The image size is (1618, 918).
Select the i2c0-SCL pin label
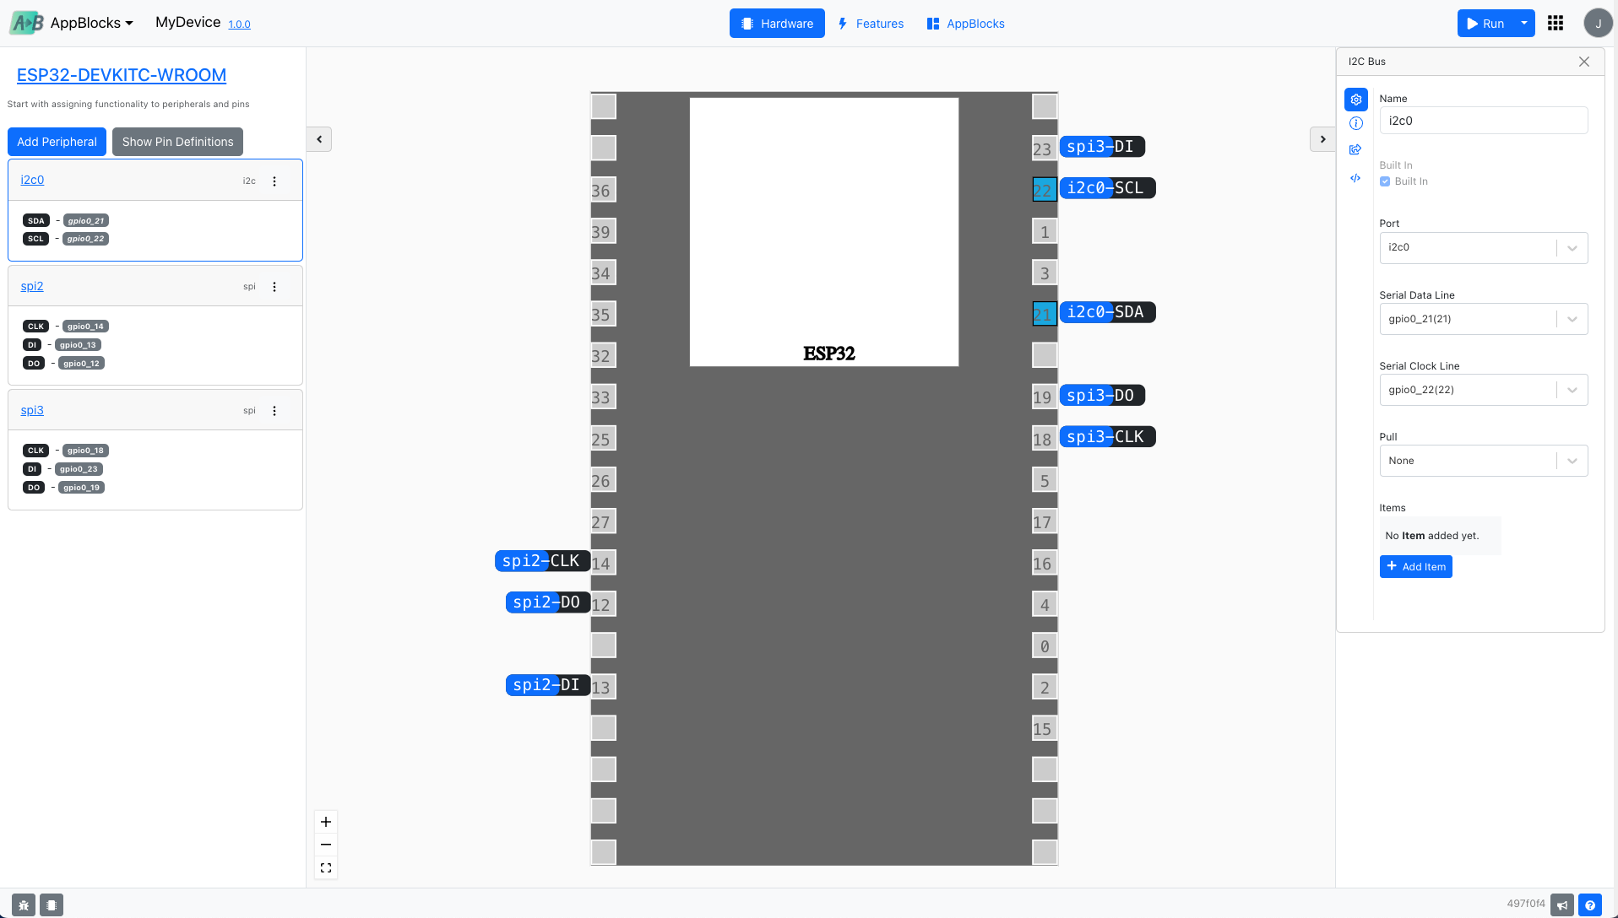pyautogui.click(x=1107, y=188)
